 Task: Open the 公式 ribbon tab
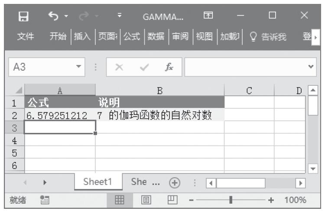coord(132,37)
